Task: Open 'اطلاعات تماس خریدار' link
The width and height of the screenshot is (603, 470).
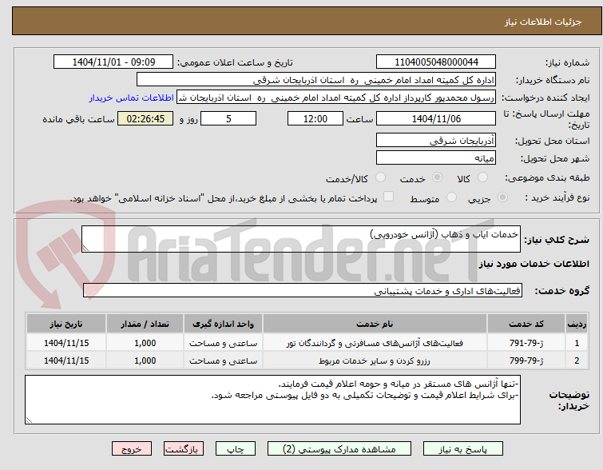Action: click(132, 98)
